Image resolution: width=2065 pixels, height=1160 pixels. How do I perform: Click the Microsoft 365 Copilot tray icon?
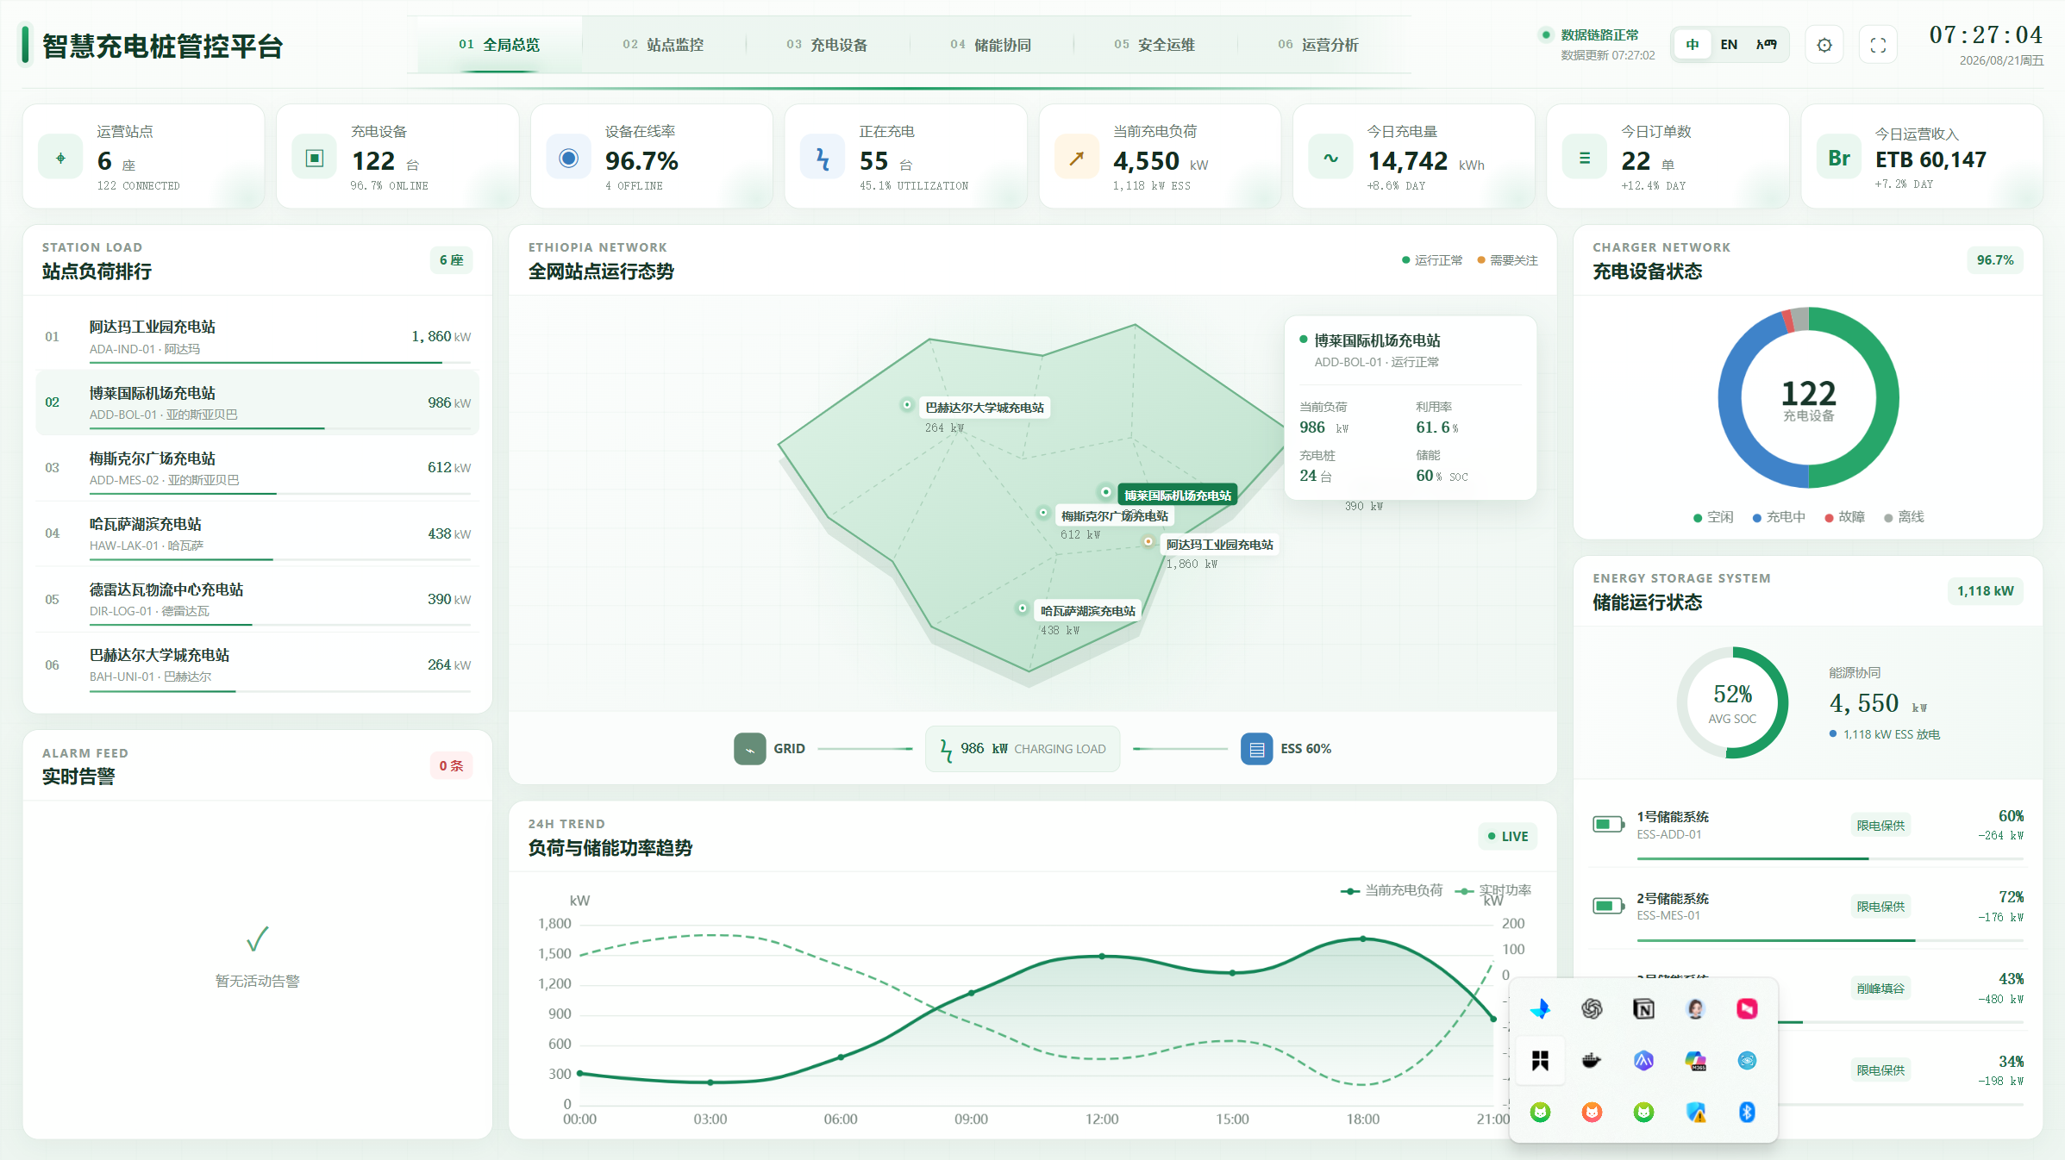click(x=1695, y=1060)
